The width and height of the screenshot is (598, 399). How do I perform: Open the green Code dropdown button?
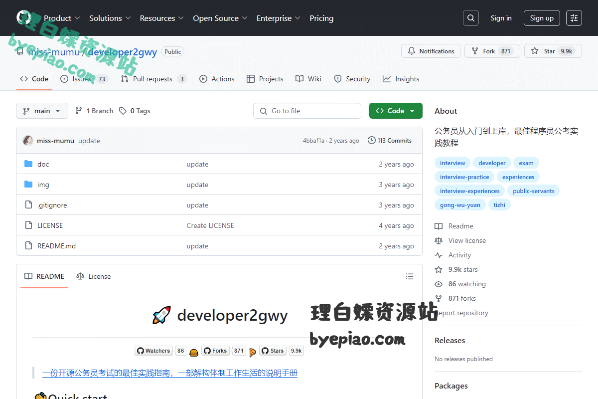point(396,111)
